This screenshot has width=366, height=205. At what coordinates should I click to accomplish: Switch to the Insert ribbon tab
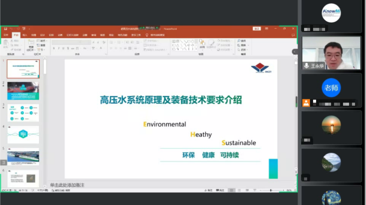point(25,35)
